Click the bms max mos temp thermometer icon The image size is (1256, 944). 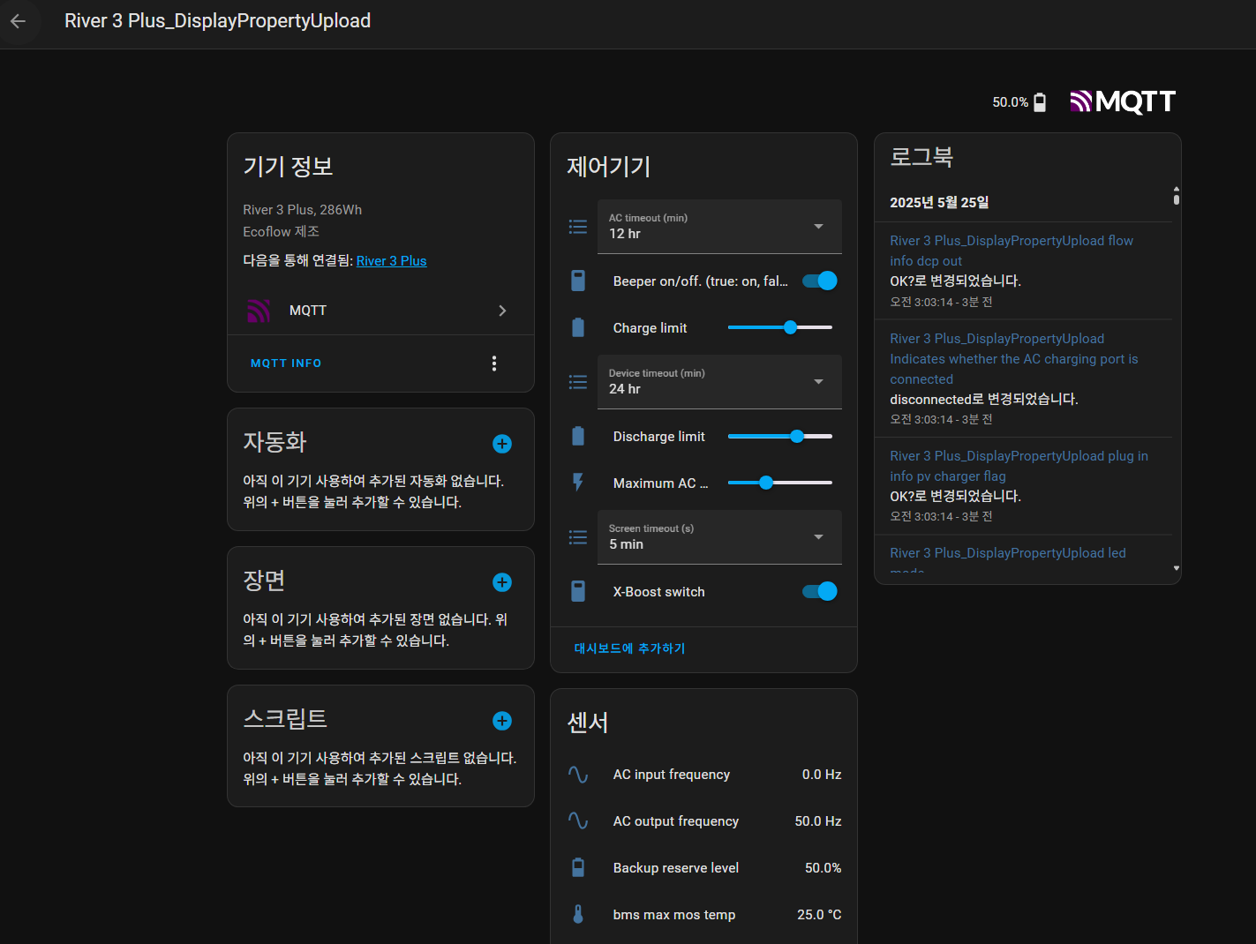click(x=578, y=915)
